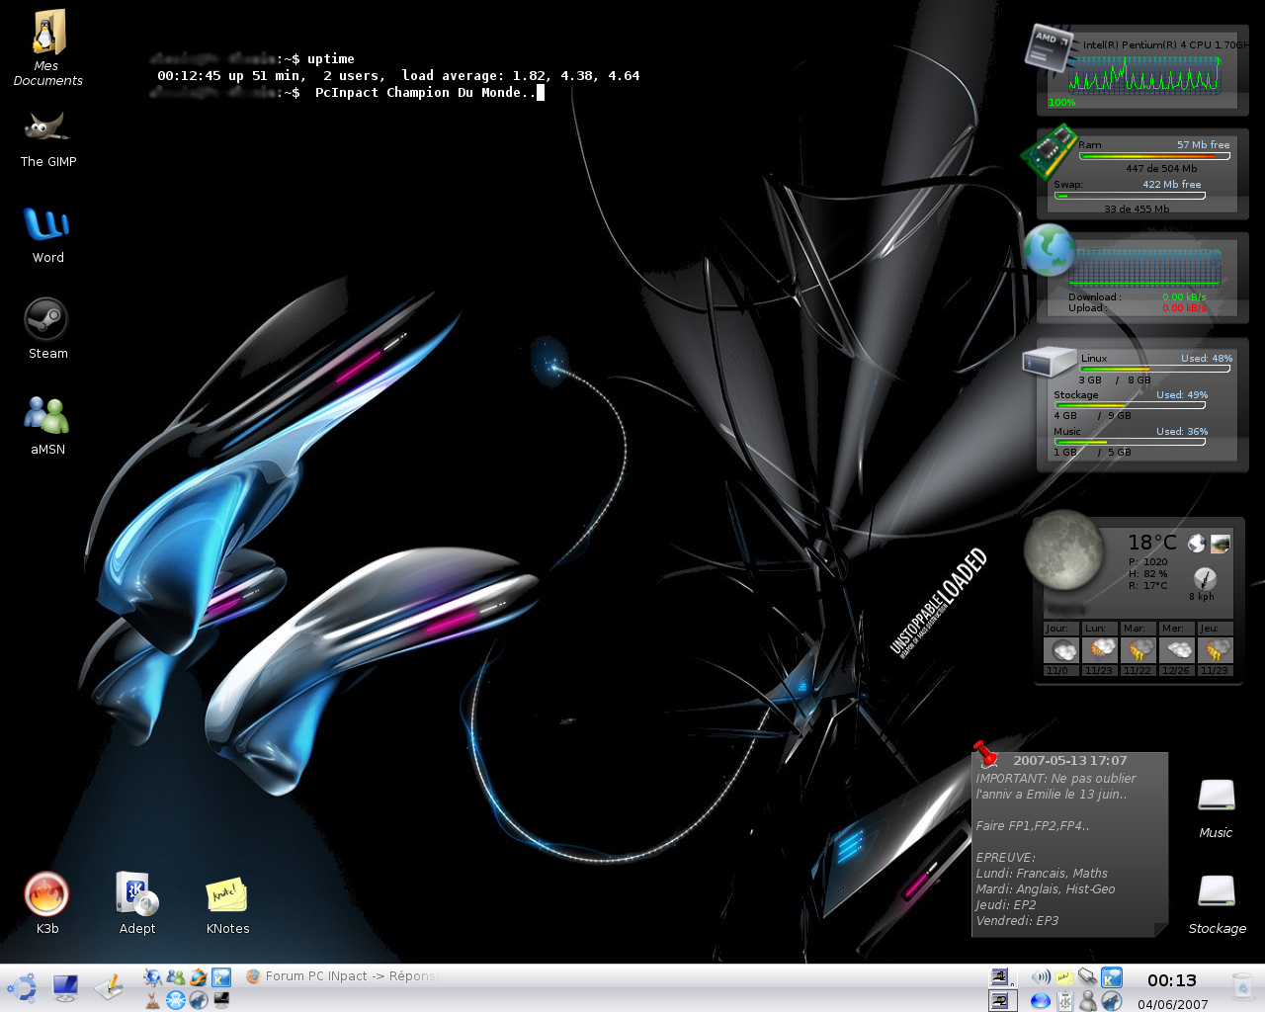This screenshot has height=1012, width=1265.
Task: Click the globe icon in weather widget
Action: (1197, 544)
